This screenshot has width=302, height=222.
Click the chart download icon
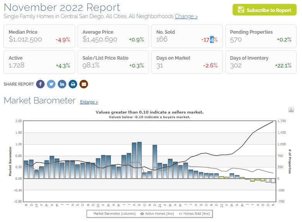[291, 110]
